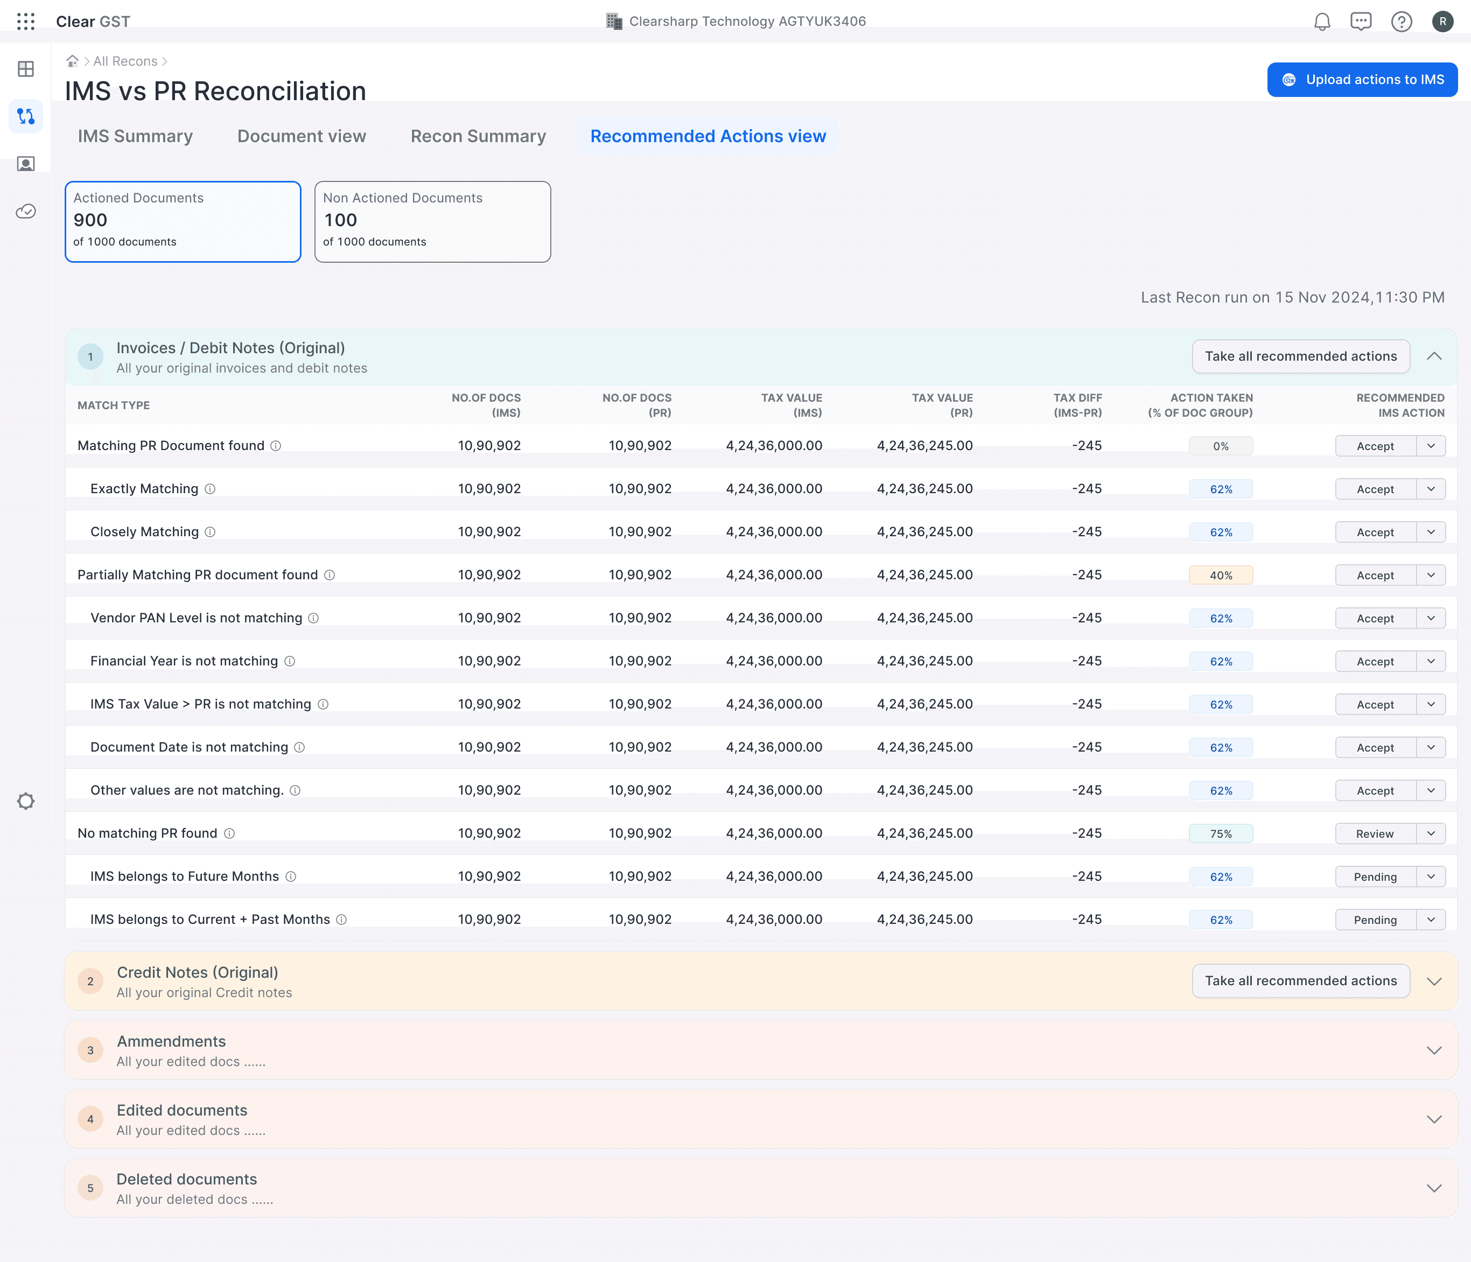Click All Recons breadcrumb link

pyautogui.click(x=125, y=61)
